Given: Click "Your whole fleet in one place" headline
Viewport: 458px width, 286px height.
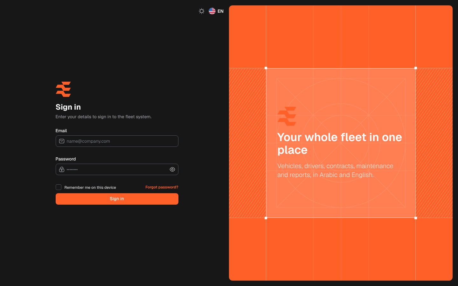Looking at the screenshot, I should (340, 143).
